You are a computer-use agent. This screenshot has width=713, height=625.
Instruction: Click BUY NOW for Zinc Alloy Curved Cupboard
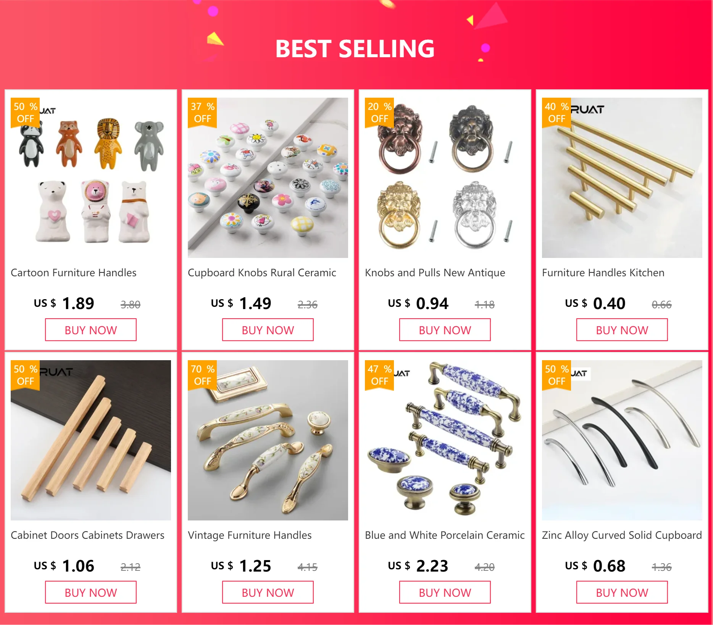click(622, 592)
